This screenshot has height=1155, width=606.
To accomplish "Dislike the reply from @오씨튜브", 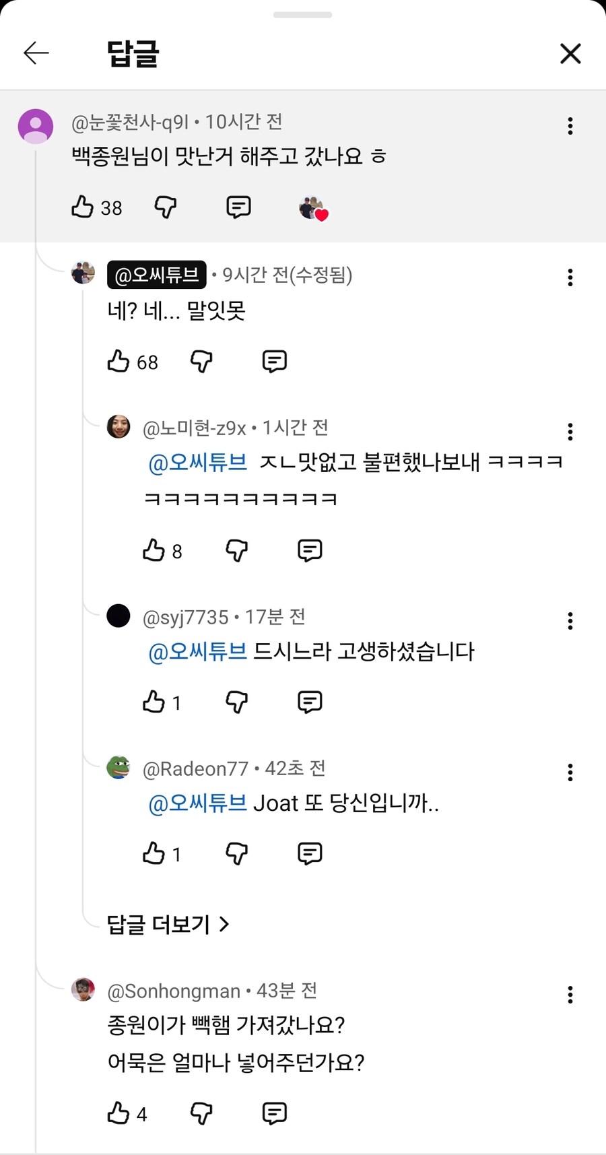I will point(201,361).
